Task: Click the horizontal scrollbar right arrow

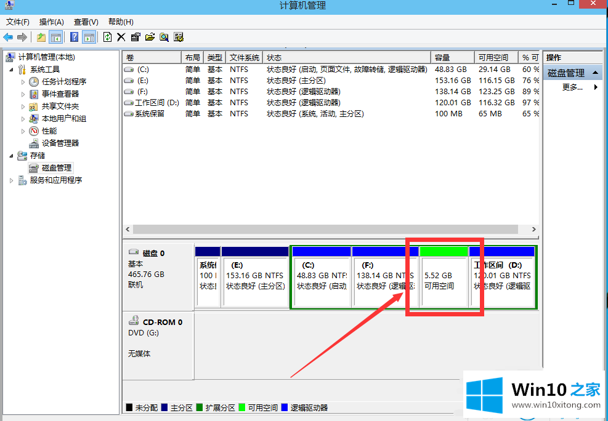Action: [x=533, y=230]
